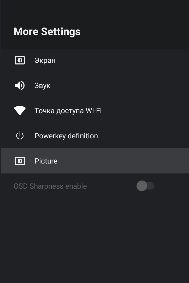Click the power symbol icon
The image size is (189, 283).
[x=20, y=136]
